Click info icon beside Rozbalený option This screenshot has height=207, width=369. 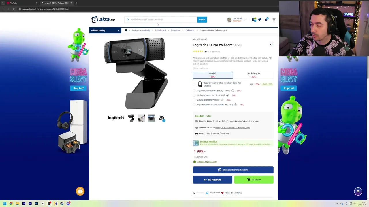coord(259,74)
